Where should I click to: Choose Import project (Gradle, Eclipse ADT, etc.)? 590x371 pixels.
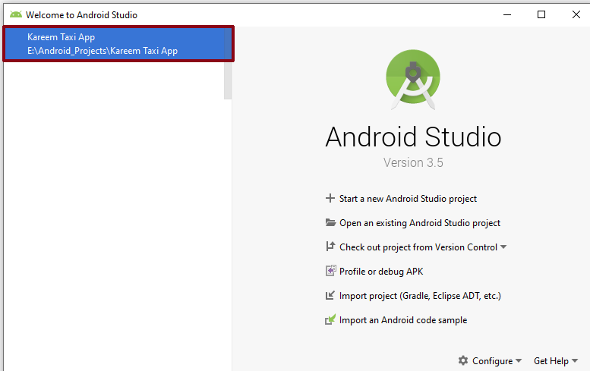tap(420, 296)
